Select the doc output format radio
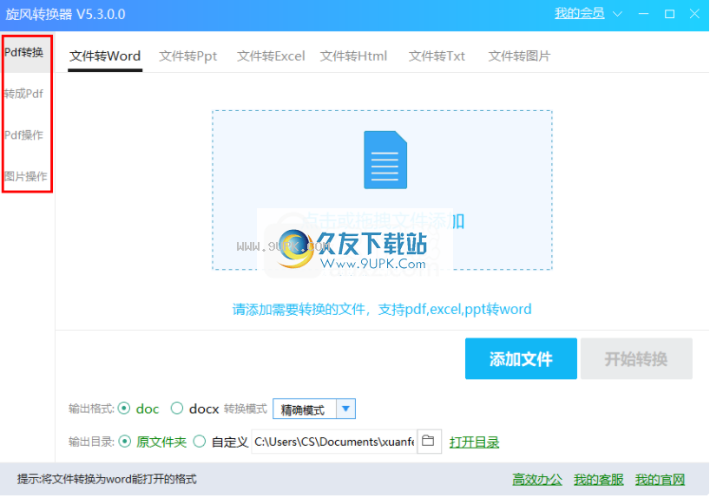Image resolution: width=710 pixels, height=498 pixels. coord(124,409)
